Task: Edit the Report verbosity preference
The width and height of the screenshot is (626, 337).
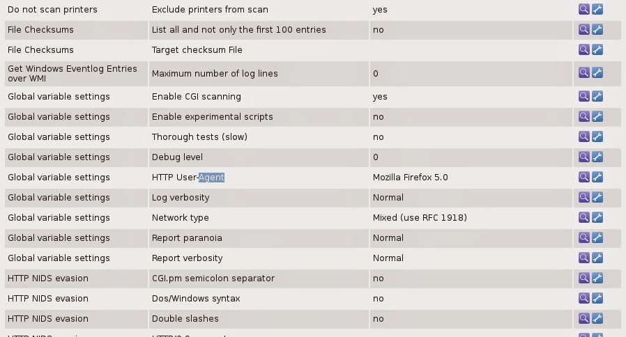Action: [x=597, y=258]
